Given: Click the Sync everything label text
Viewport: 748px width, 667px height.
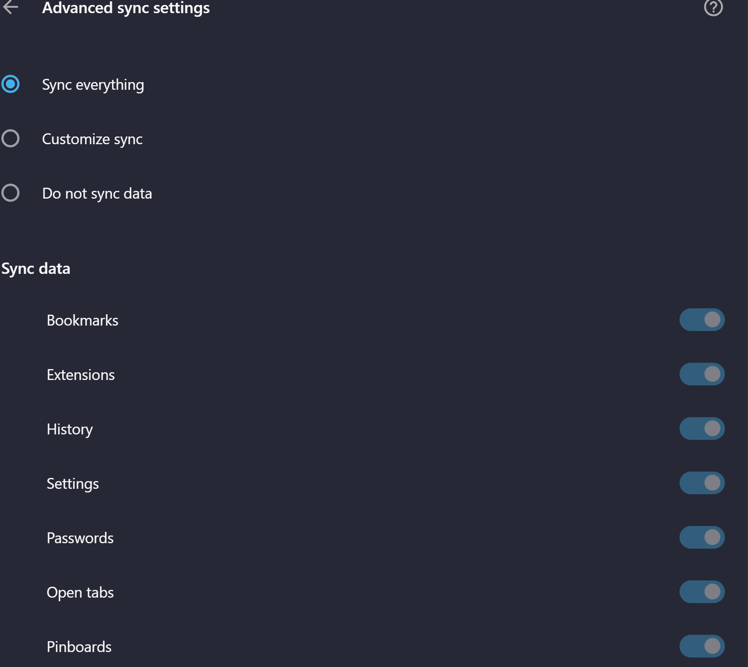Looking at the screenshot, I should [93, 85].
